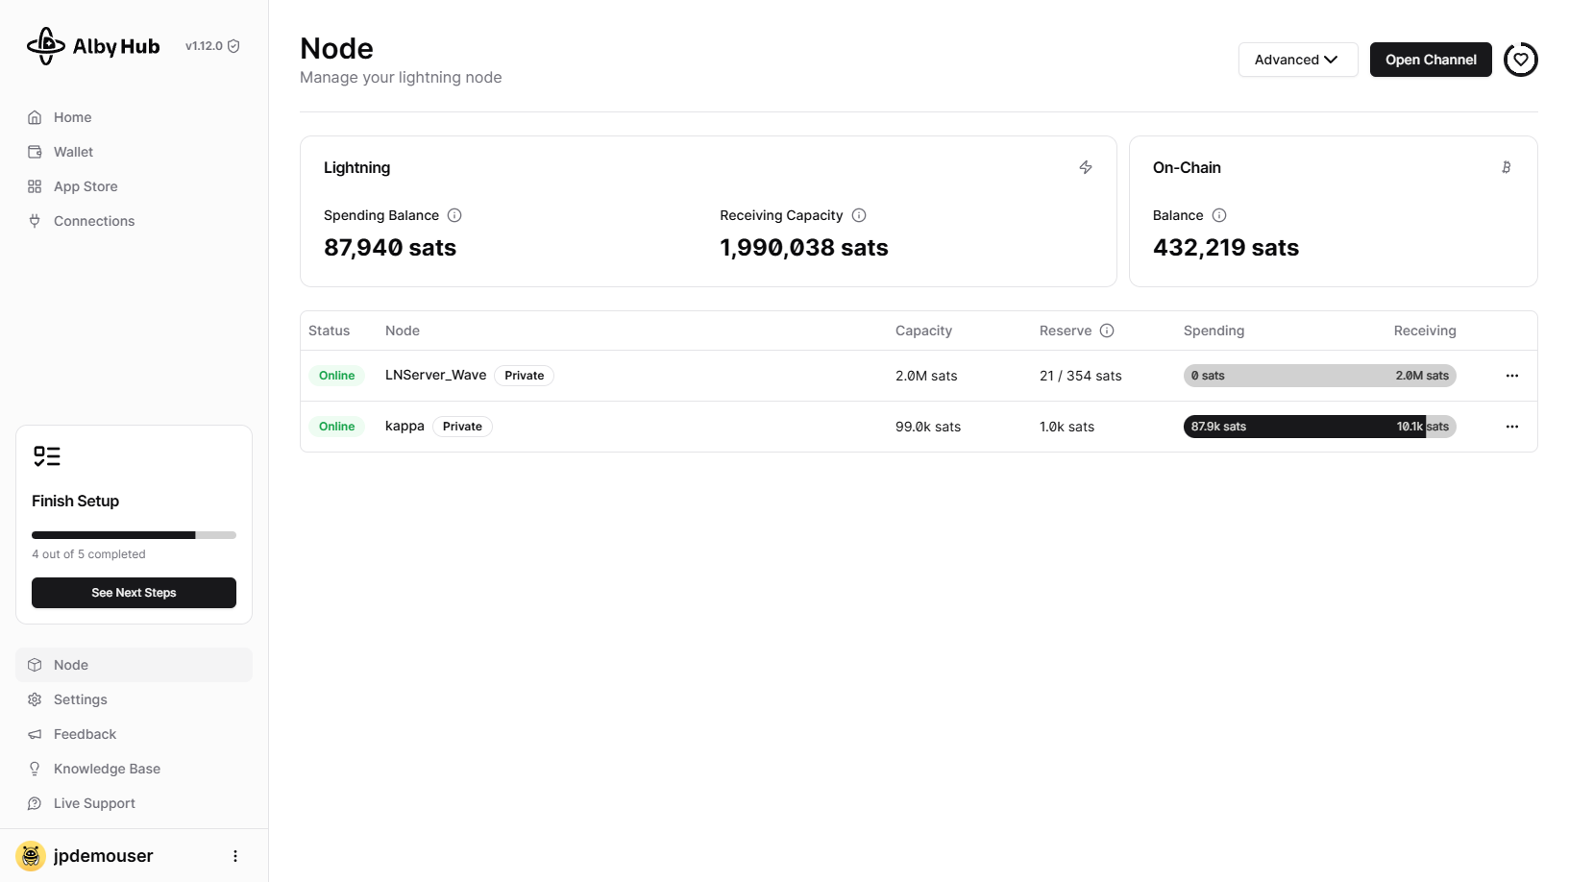Click the Reserve column info icon
The height and width of the screenshot is (882, 1569).
pos(1107,331)
